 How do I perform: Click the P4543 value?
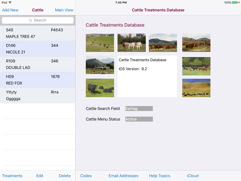pyautogui.click(x=57, y=30)
